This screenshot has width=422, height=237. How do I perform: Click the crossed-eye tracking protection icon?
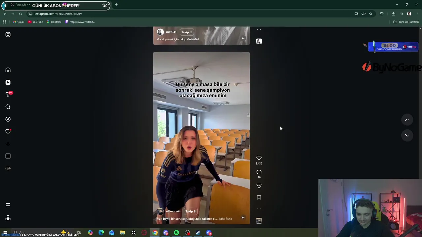(x=363, y=14)
